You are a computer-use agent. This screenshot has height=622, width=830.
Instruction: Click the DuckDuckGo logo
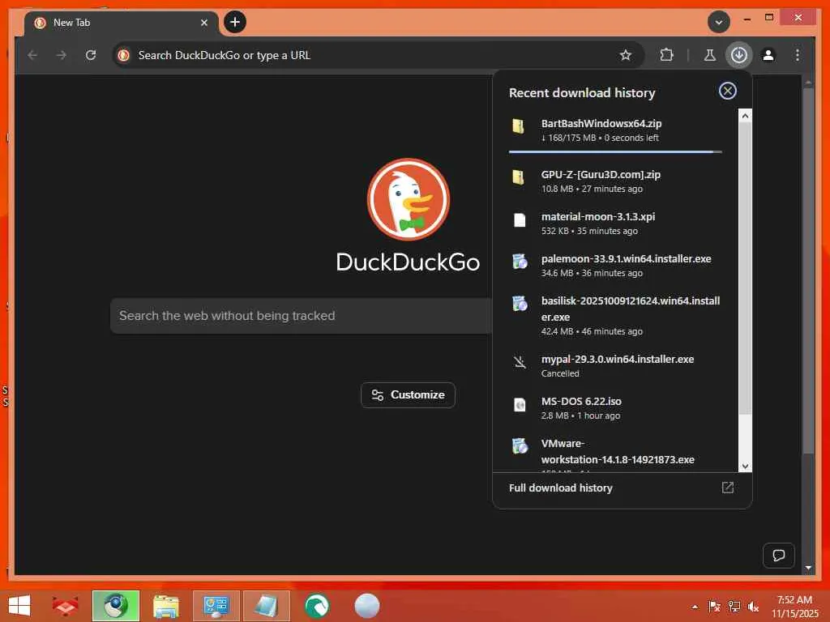tap(409, 199)
